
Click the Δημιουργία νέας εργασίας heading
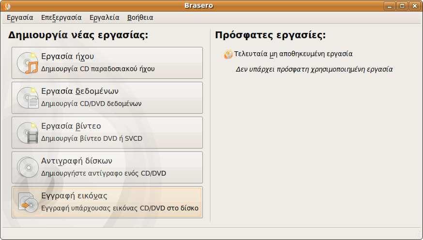[78, 35]
